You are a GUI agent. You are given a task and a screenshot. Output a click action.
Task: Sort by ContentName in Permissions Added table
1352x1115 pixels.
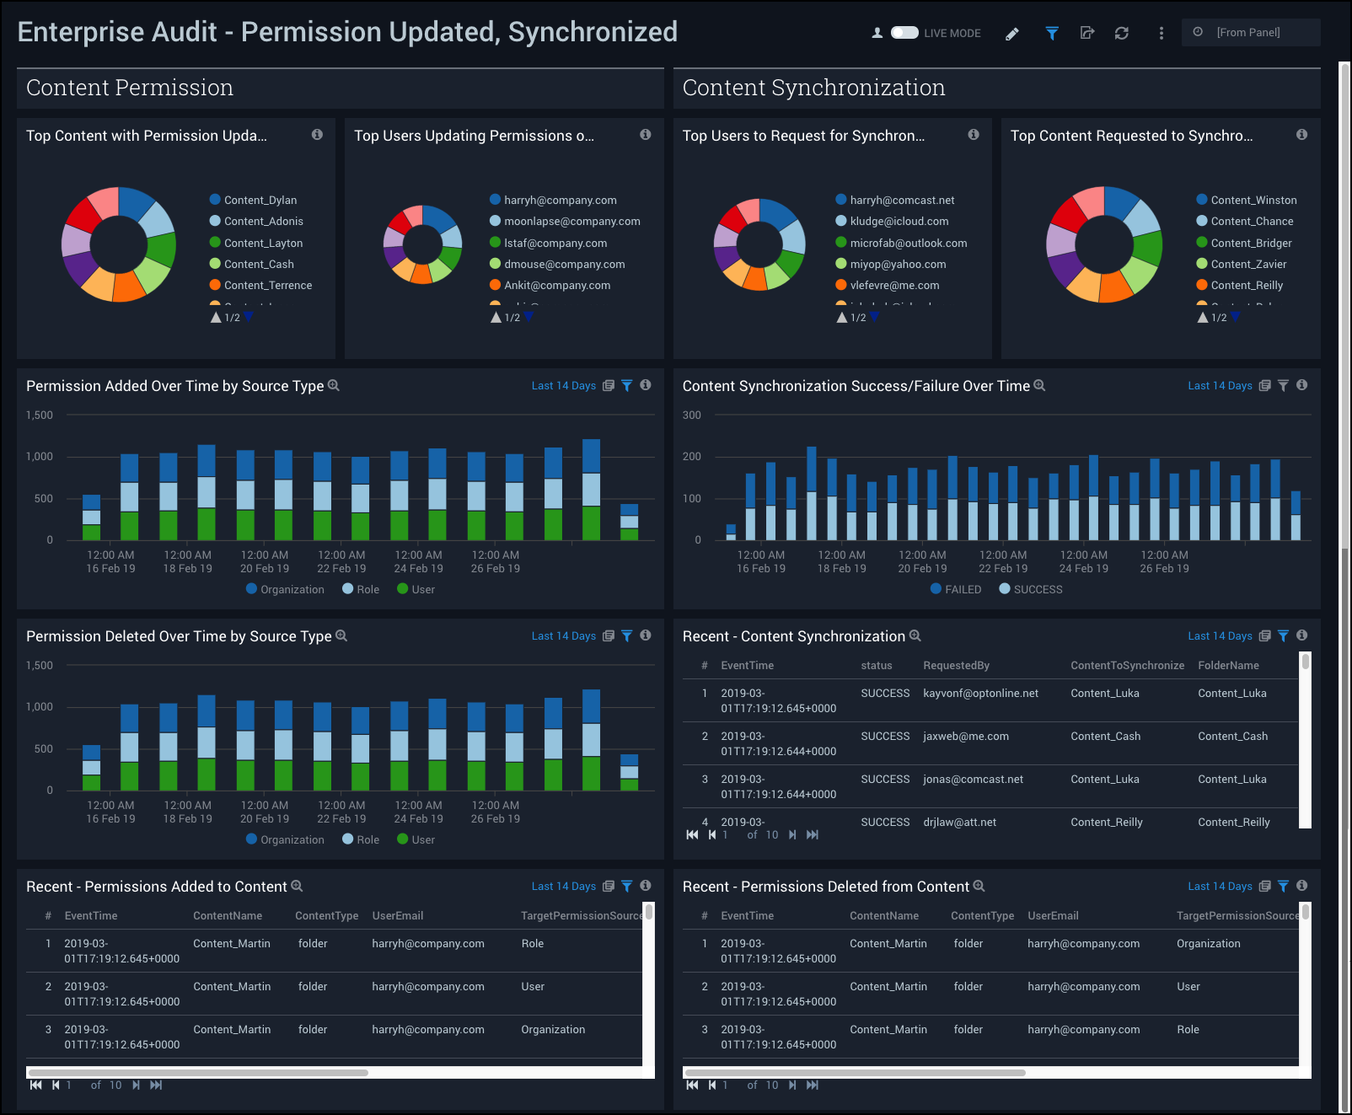click(228, 916)
